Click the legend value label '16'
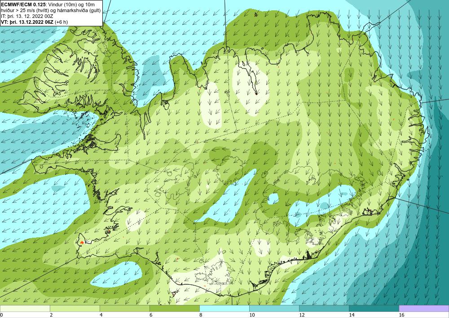 pos(401,315)
